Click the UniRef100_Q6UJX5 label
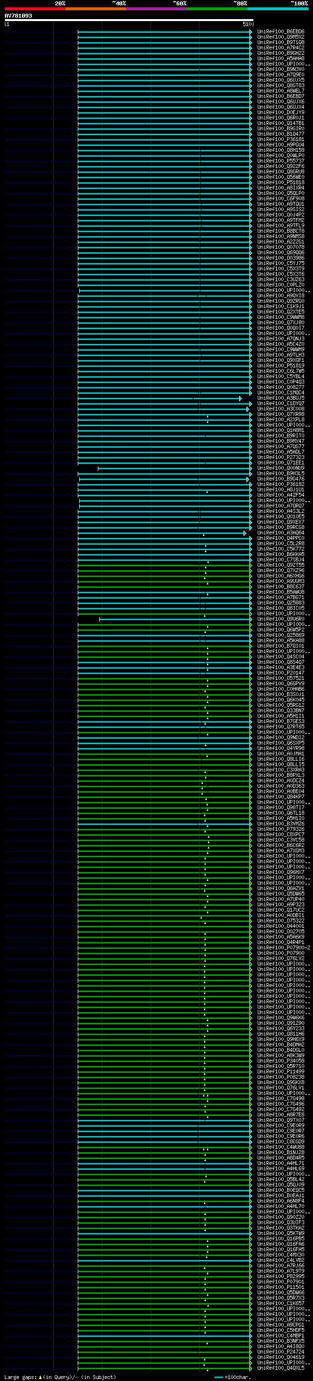The image size is (313, 1381). (280, 80)
